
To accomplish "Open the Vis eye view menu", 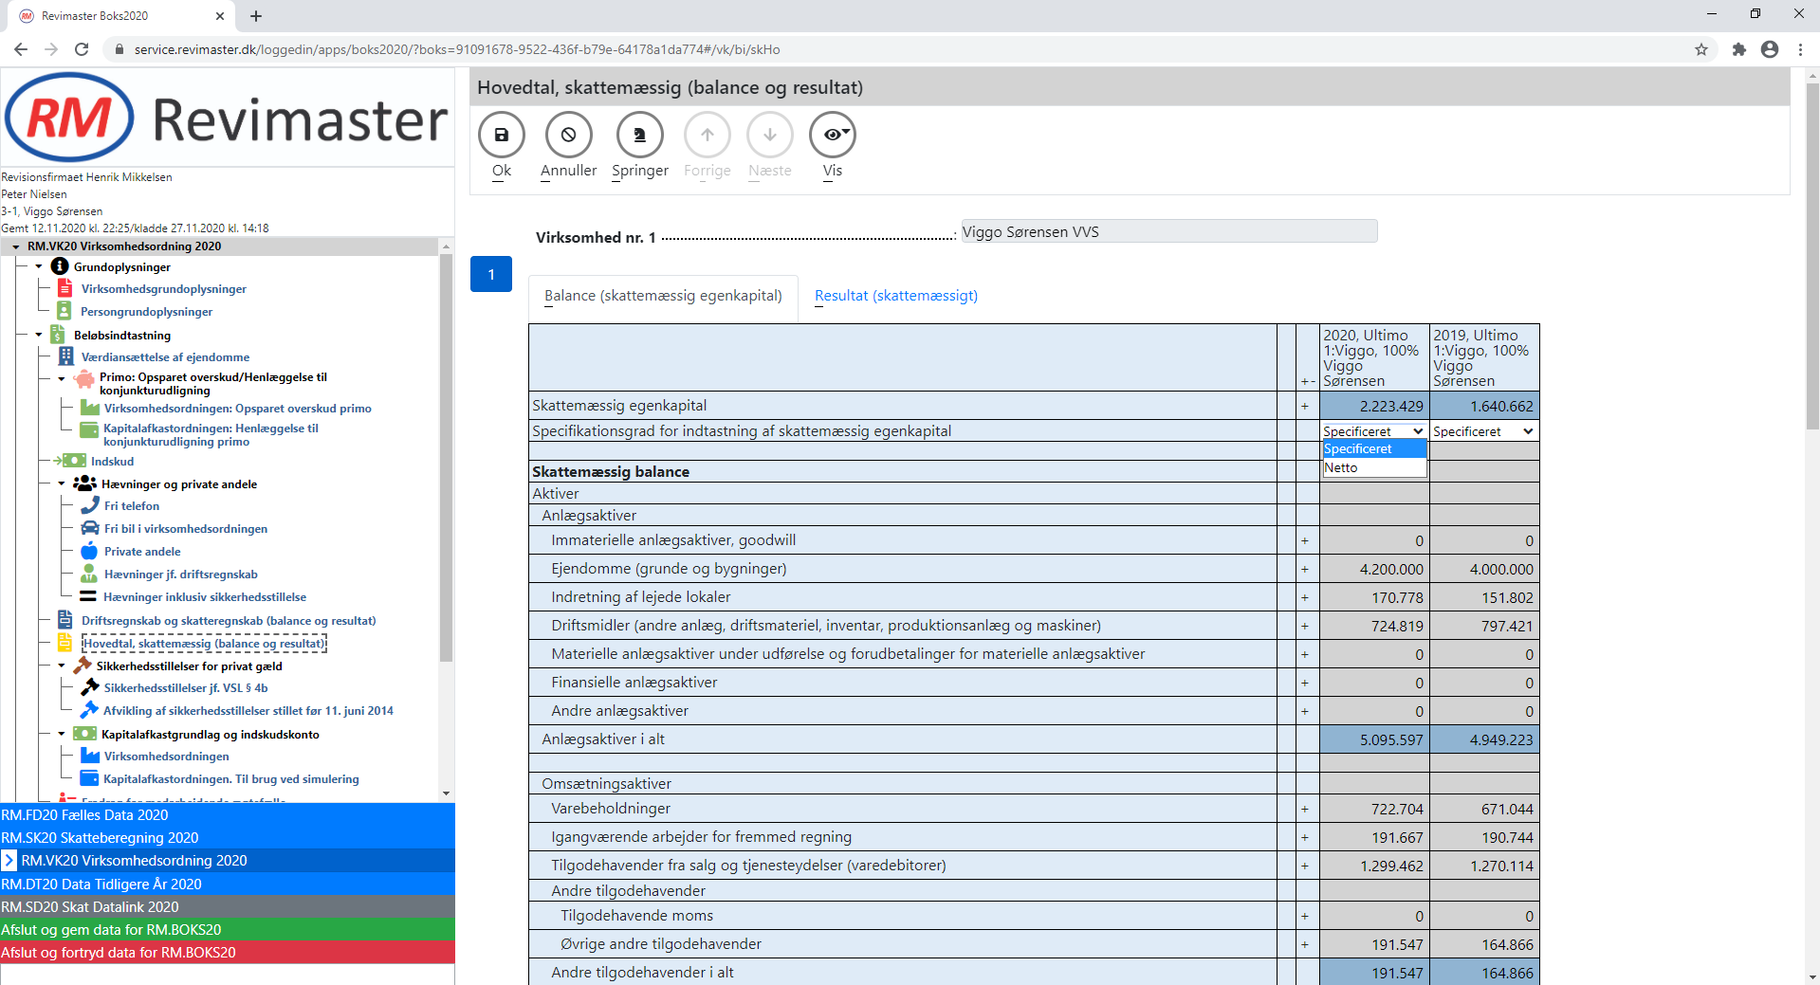I will (x=832, y=136).
